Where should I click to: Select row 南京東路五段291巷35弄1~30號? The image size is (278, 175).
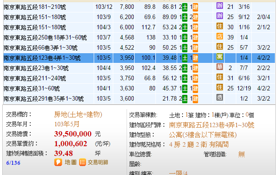click(x=139, y=98)
